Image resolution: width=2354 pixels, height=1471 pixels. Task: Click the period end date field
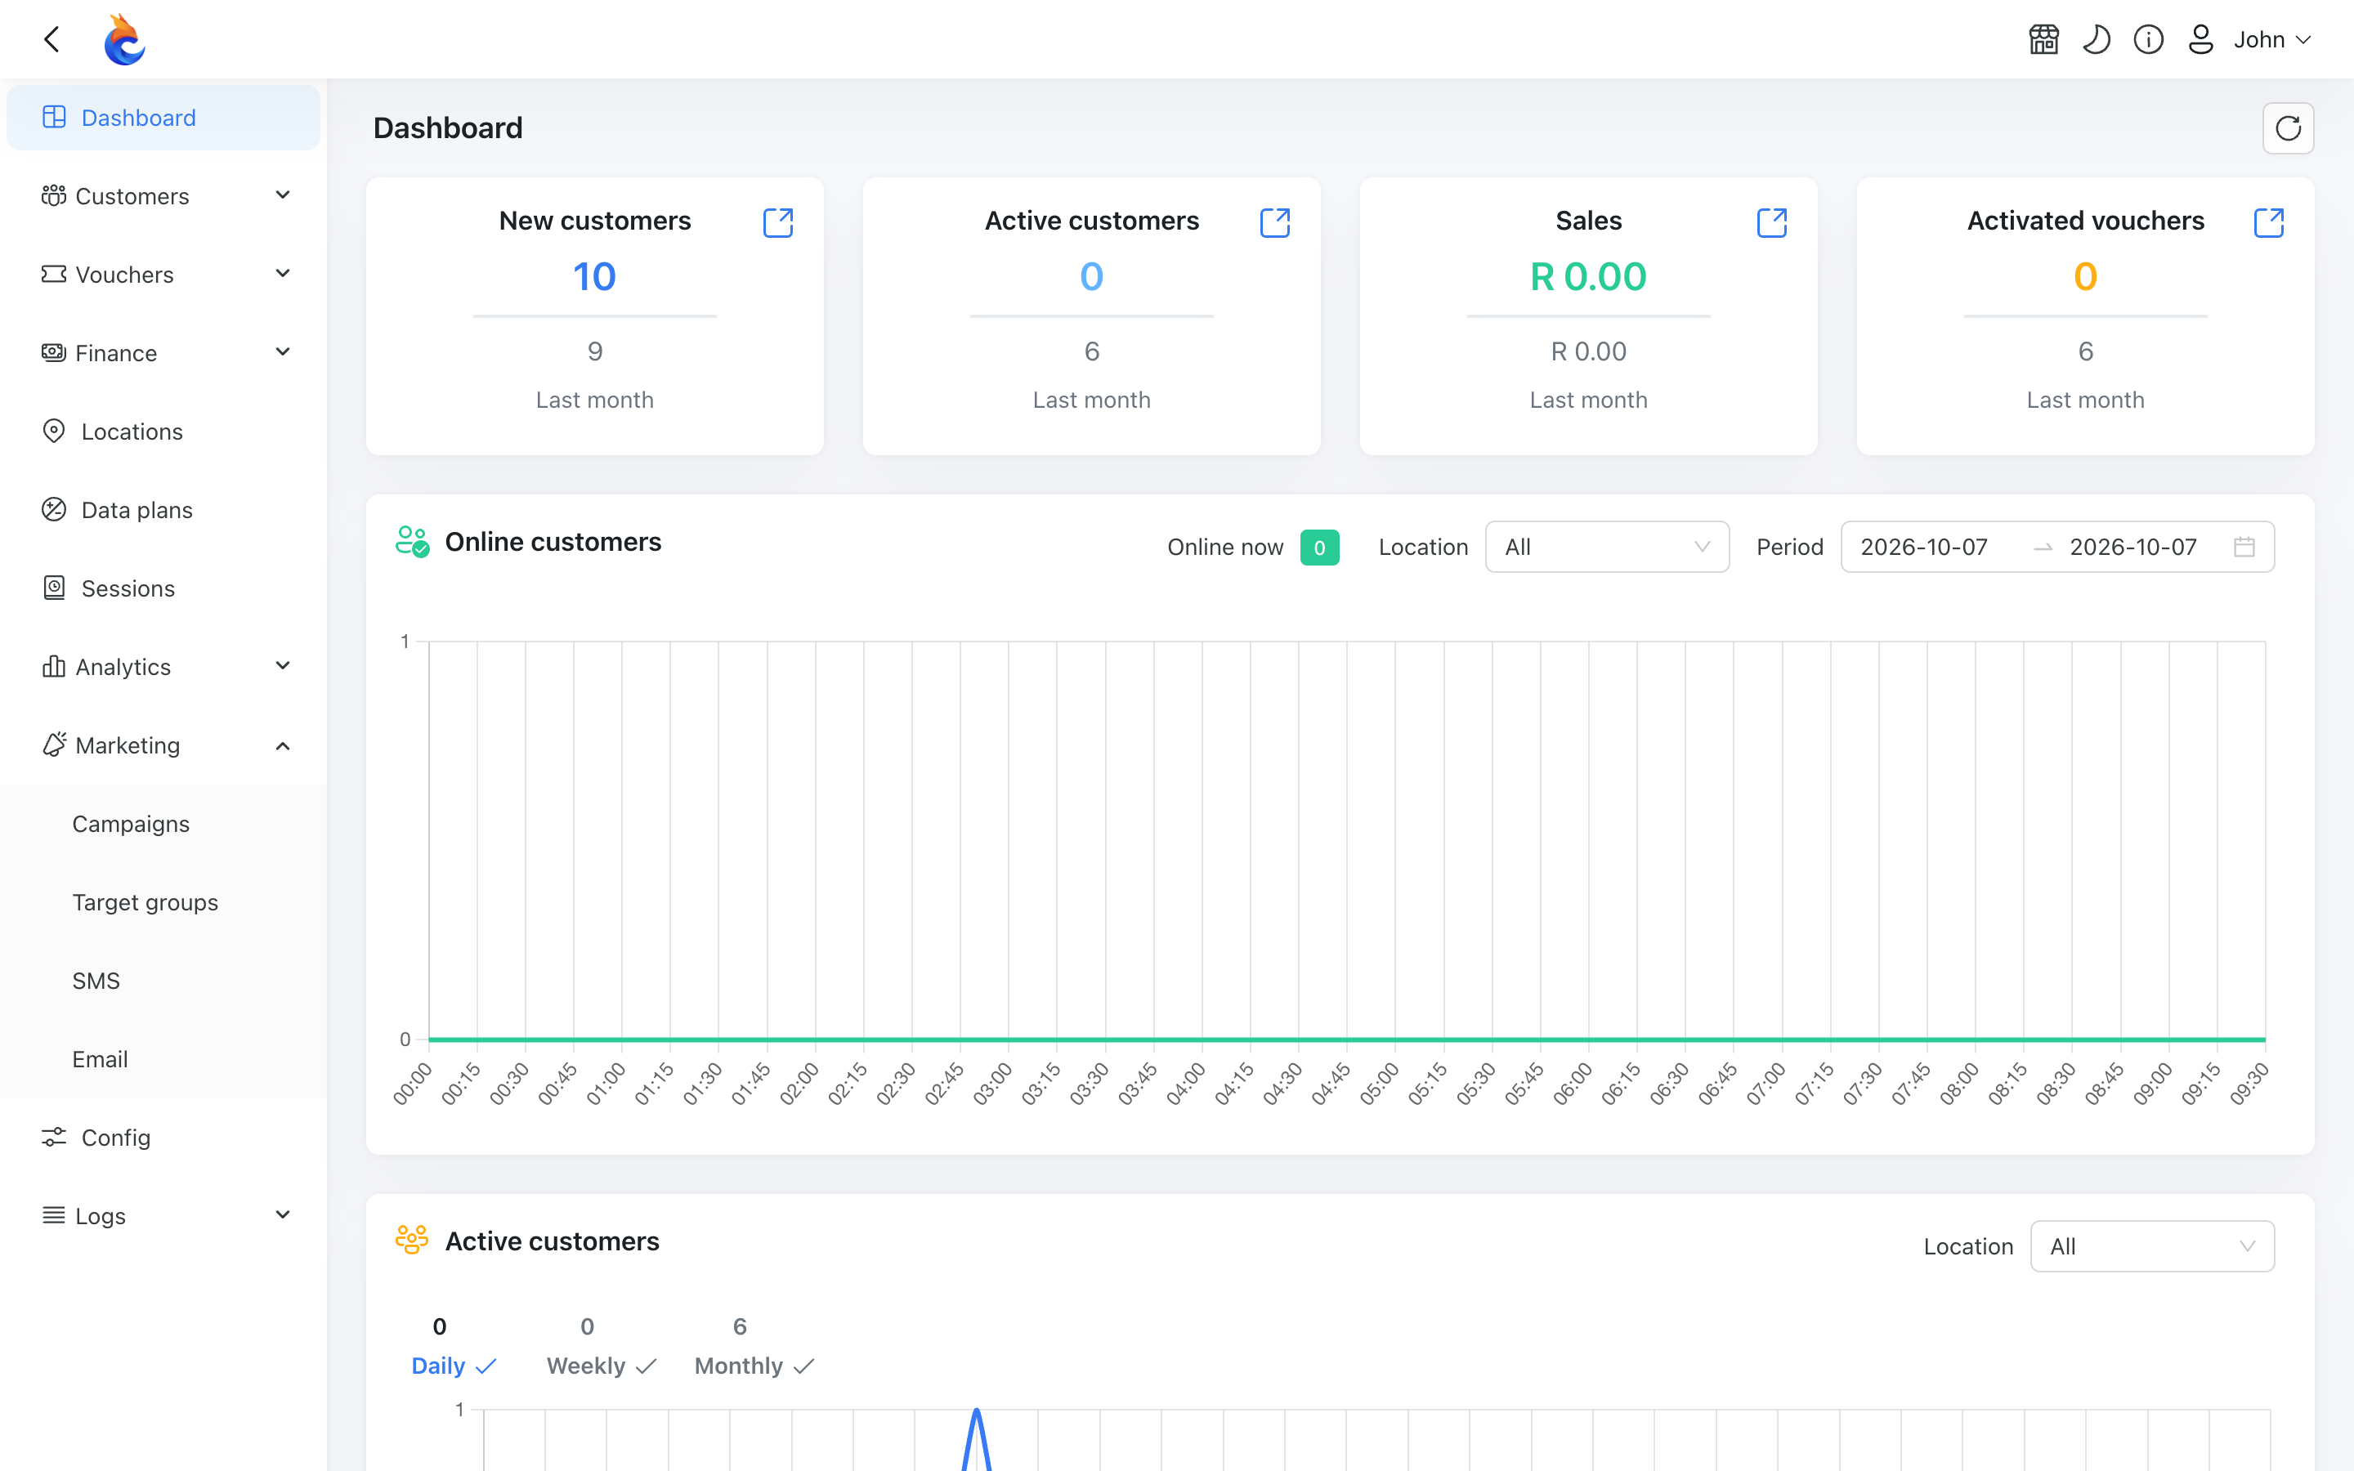point(2133,547)
